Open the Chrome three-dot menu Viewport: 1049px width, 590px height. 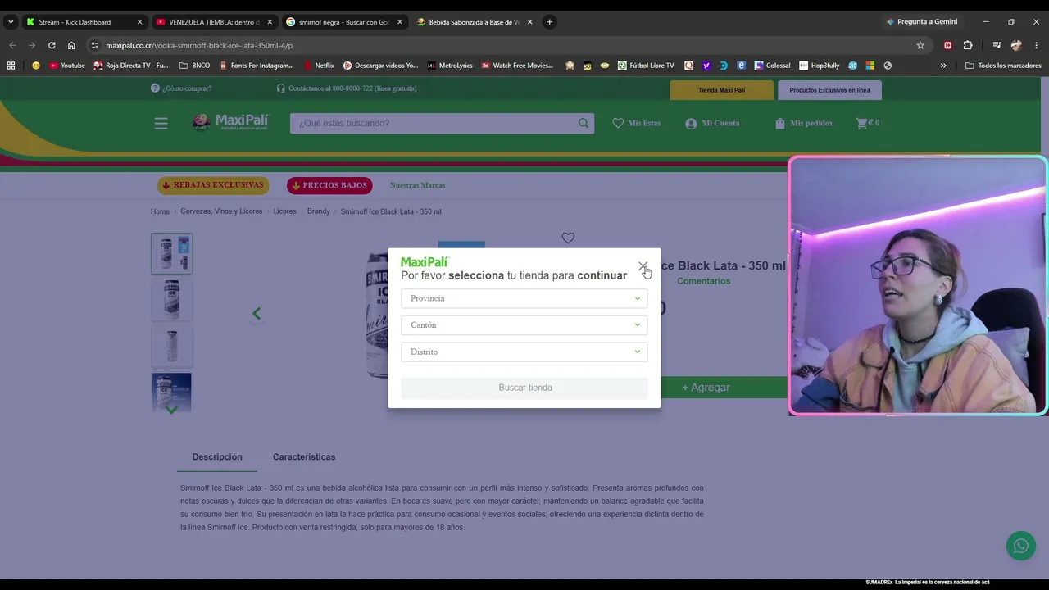click(1037, 45)
